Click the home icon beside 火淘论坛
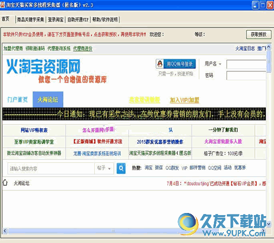The image size is (274, 243). point(5,183)
